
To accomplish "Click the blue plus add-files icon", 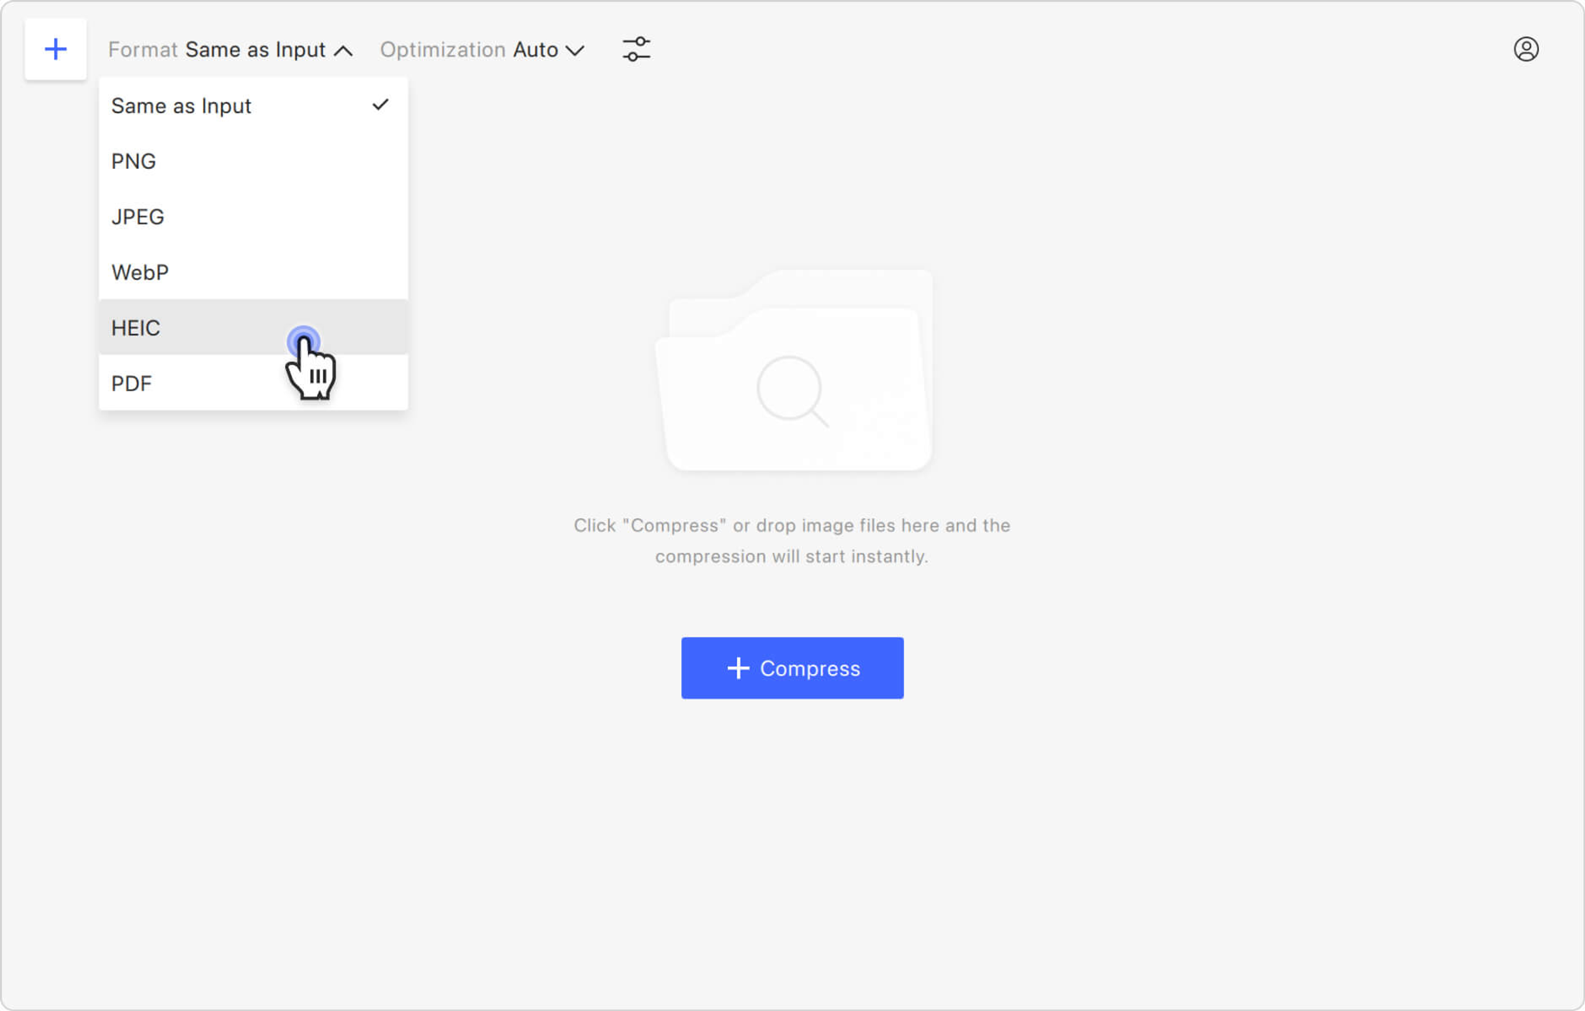I will pyautogui.click(x=55, y=49).
